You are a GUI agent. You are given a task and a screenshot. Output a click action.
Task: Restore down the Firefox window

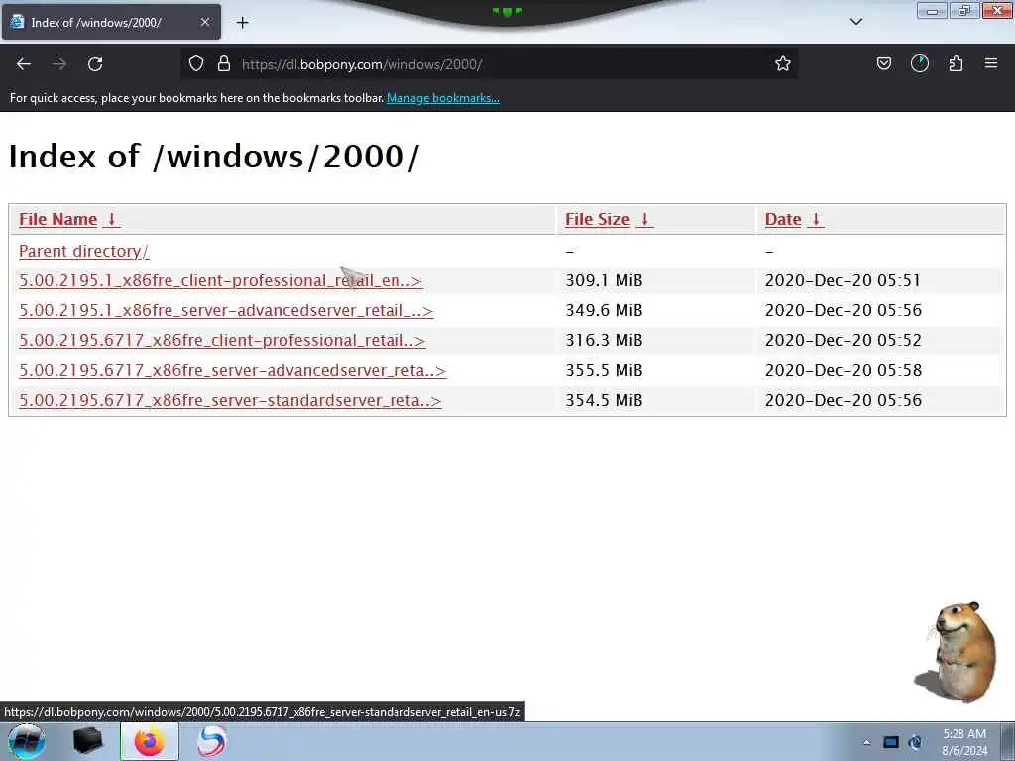(963, 11)
